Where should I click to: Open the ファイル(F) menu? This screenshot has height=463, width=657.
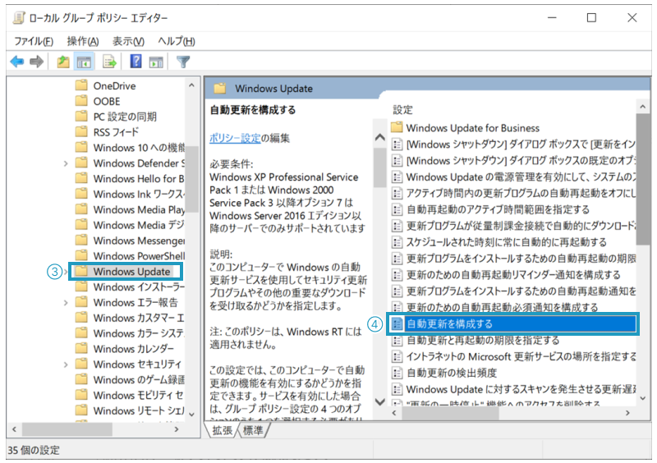coord(34,41)
